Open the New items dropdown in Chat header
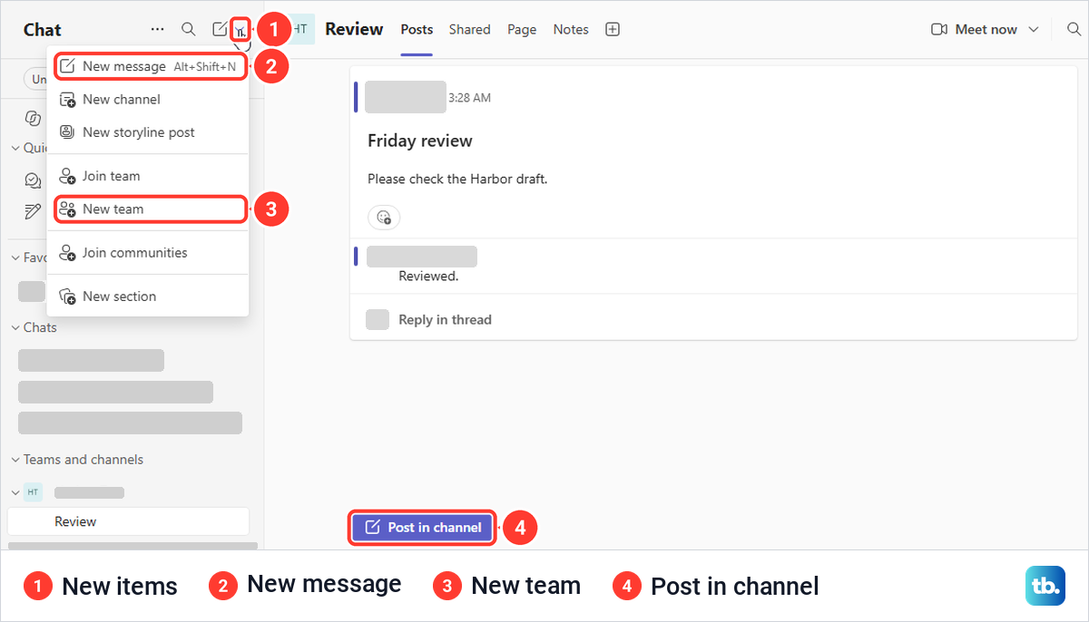This screenshot has width=1089, height=622. (240, 30)
